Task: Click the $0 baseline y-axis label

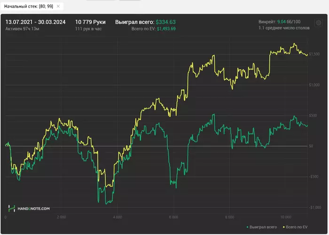Action: coord(311,146)
